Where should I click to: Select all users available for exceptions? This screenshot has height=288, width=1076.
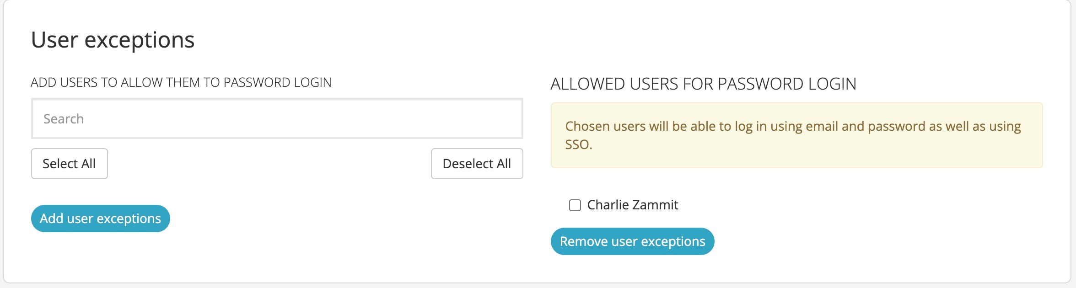[x=69, y=164]
